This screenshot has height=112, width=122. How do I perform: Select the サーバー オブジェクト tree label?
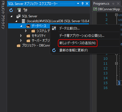41,41
